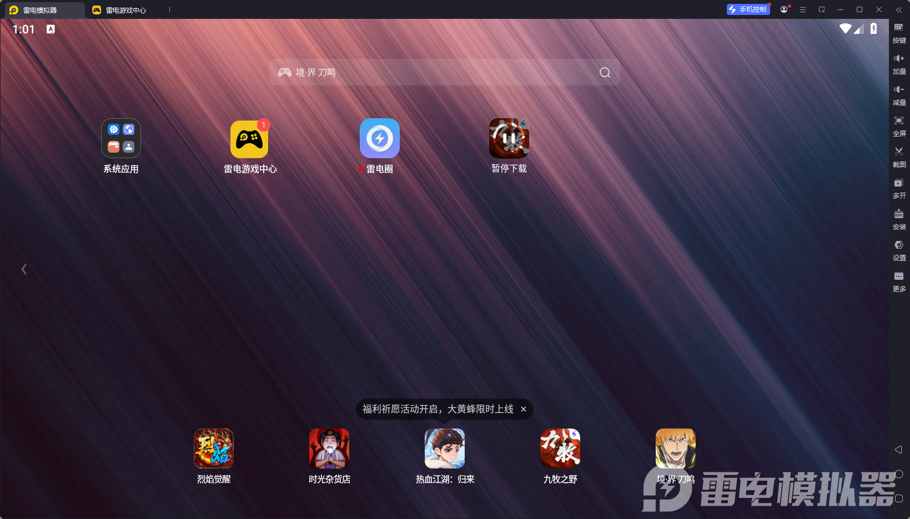Take a screenshot with 截图
Image resolution: width=910 pixels, height=519 pixels.
coord(899,158)
